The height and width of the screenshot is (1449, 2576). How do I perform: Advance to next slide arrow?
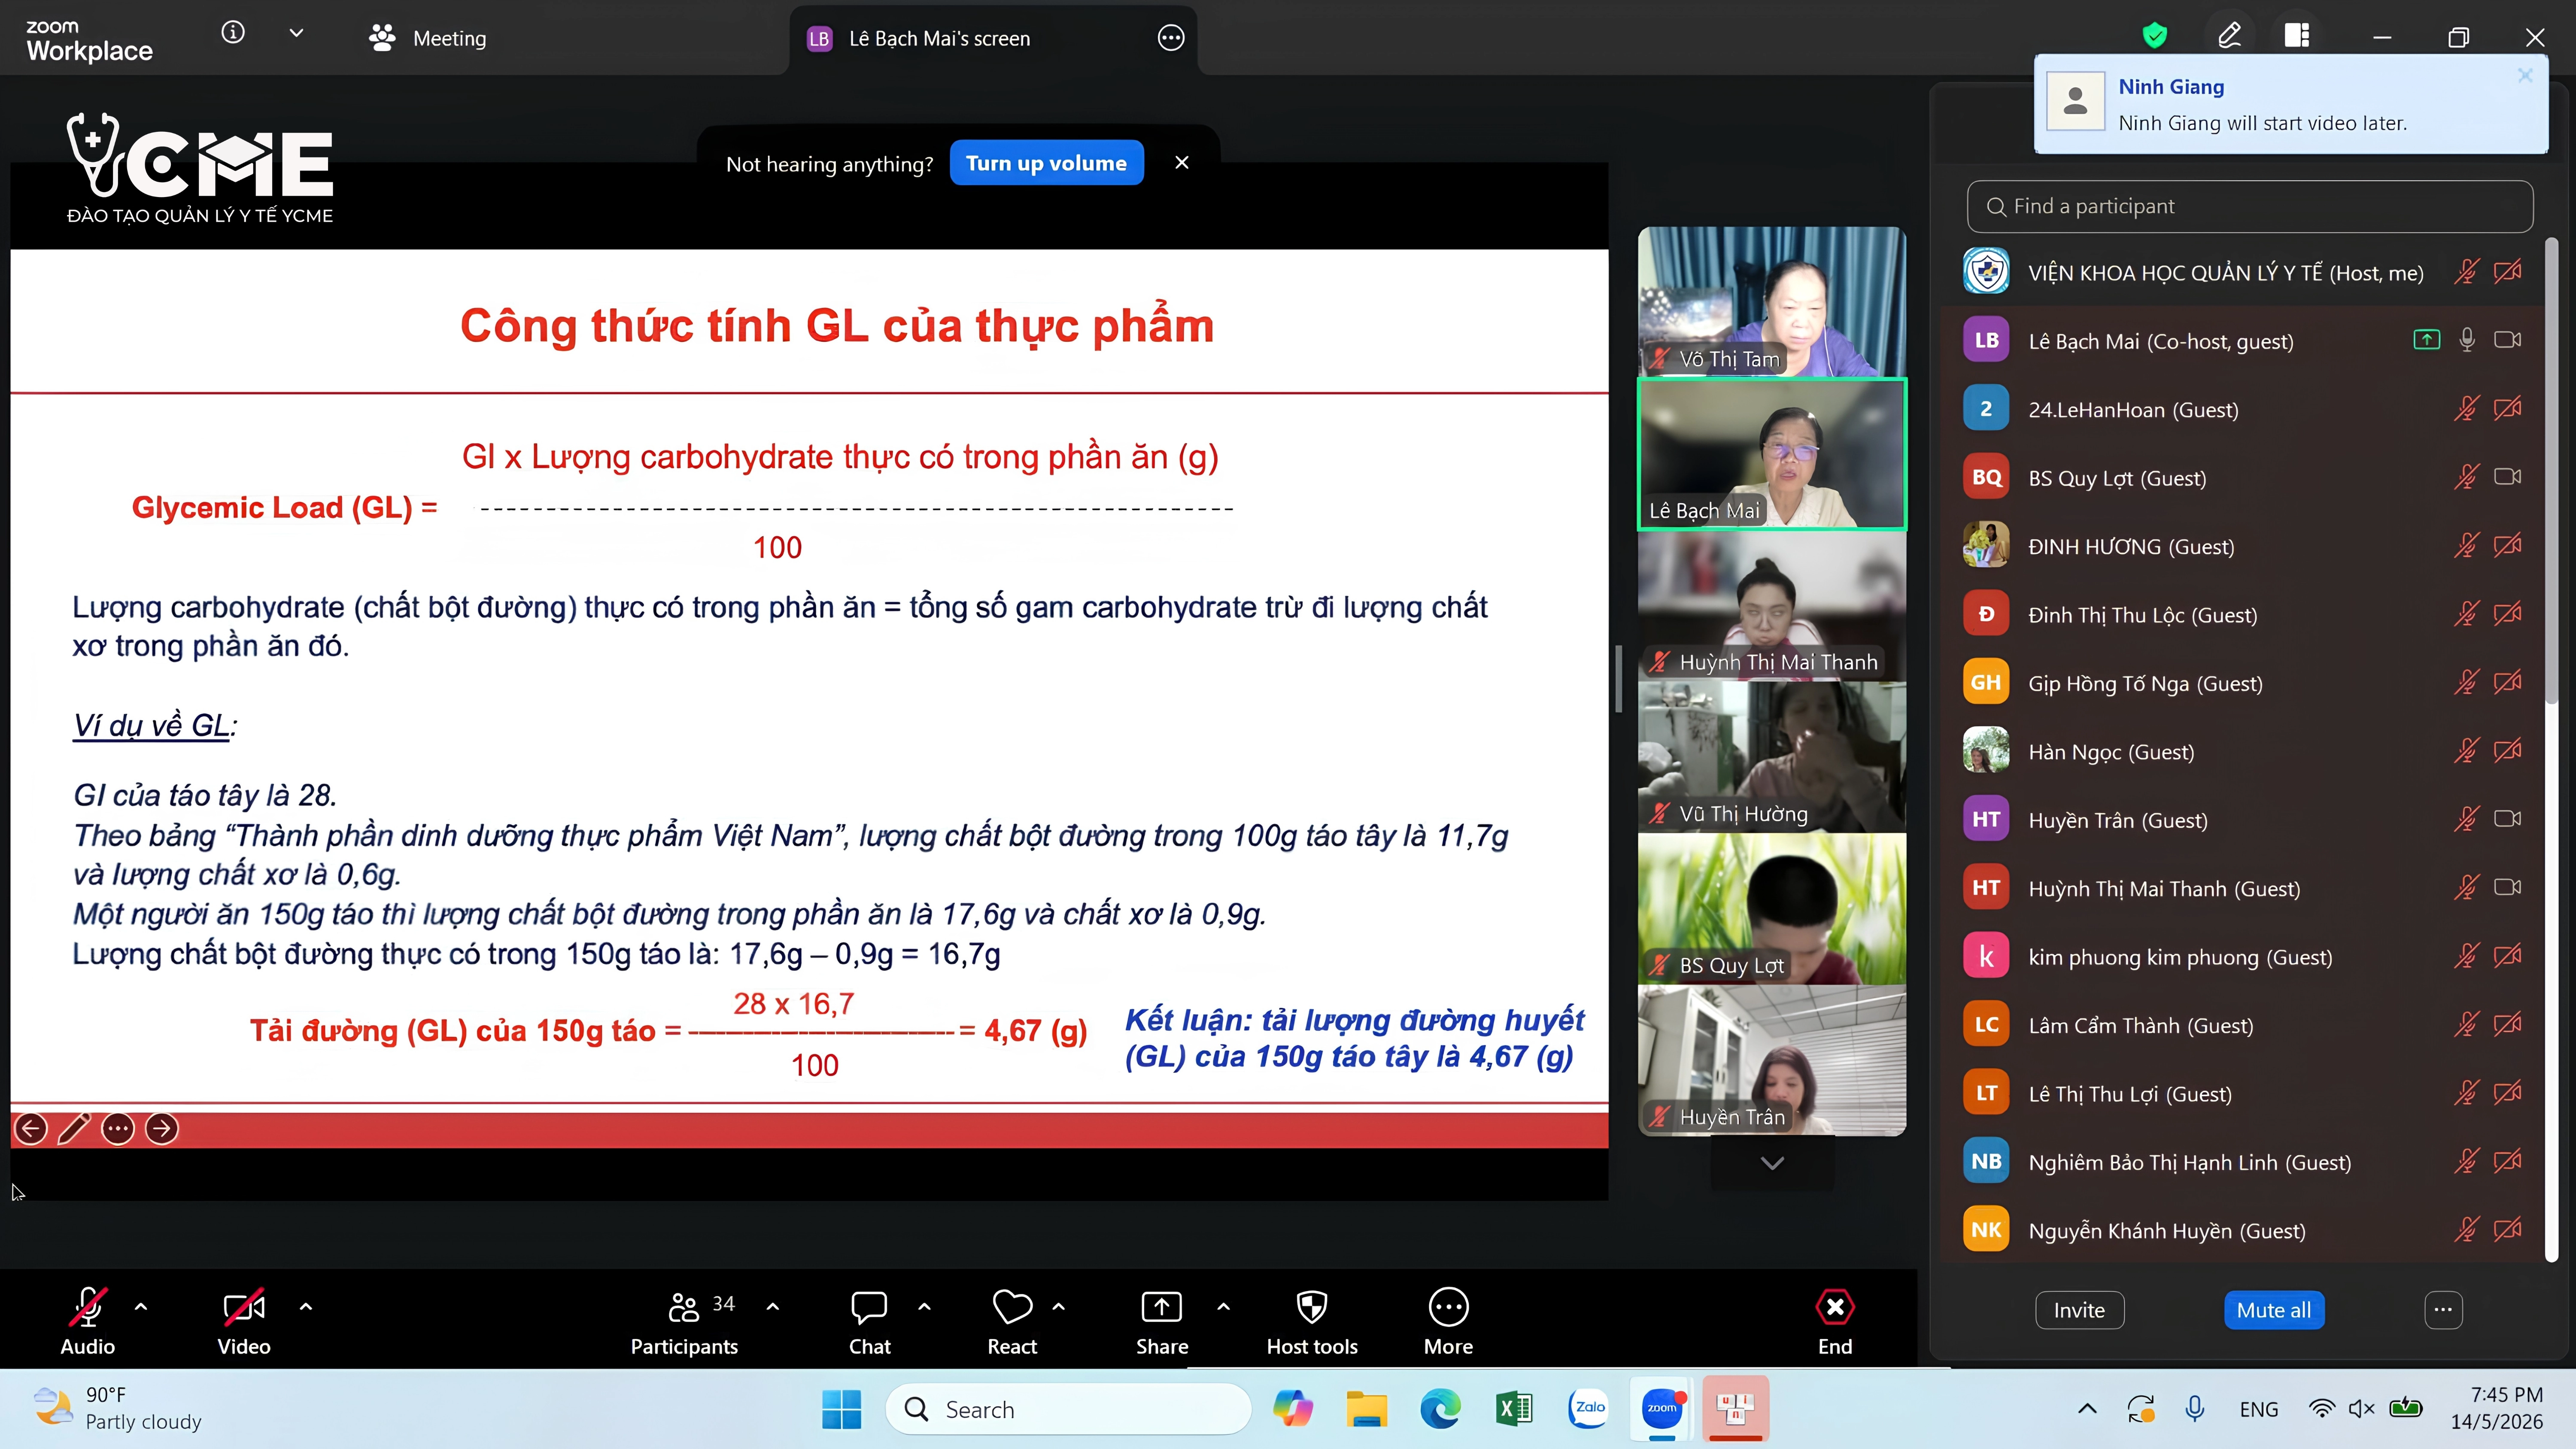pyautogui.click(x=162, y=1129)
